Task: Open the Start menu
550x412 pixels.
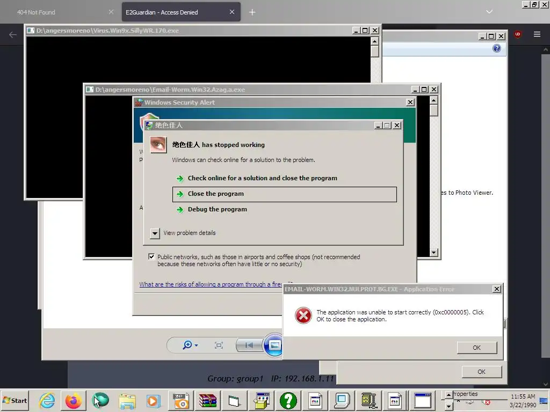Action: pyautogui.click(x=15, y=400)
